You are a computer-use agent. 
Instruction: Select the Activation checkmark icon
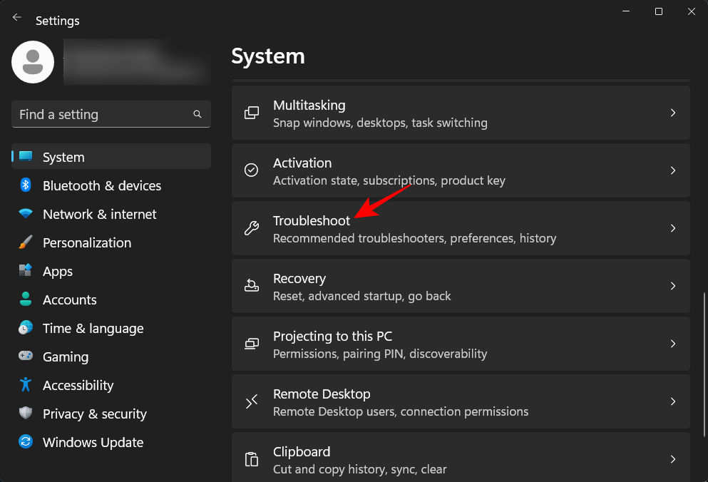point(251,170)
